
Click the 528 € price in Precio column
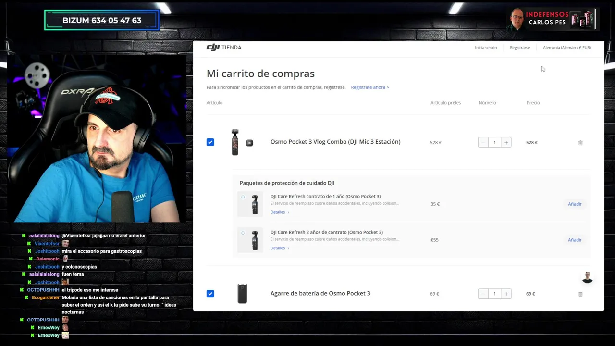[532, 143]
